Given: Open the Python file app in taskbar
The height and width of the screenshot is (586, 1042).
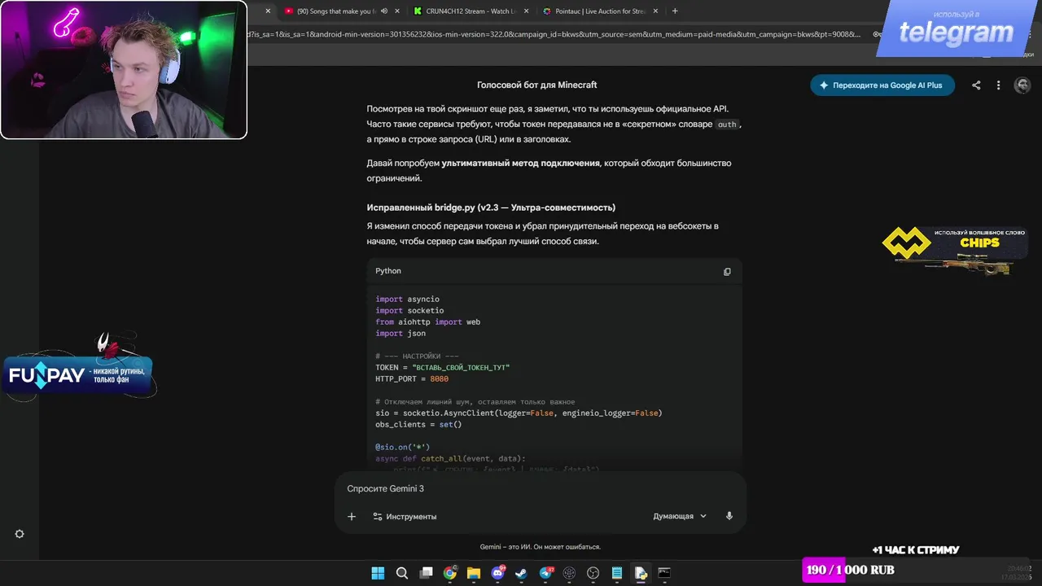Looking at the screenshot, I should [x=641, y=573].
